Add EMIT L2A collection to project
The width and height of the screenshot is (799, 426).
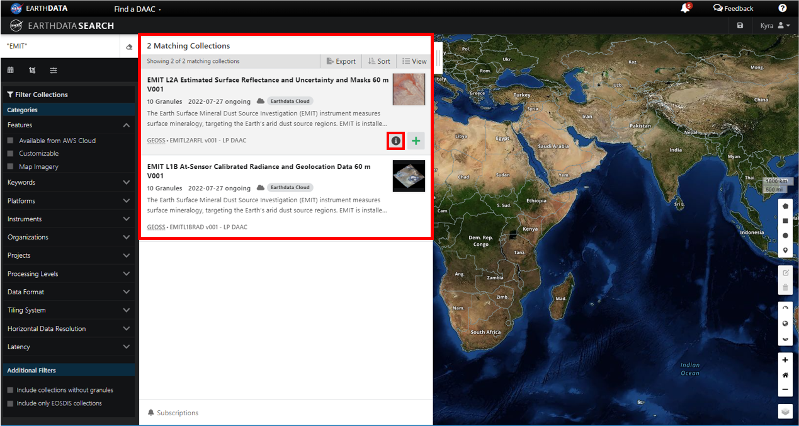(x=416, y=141)
